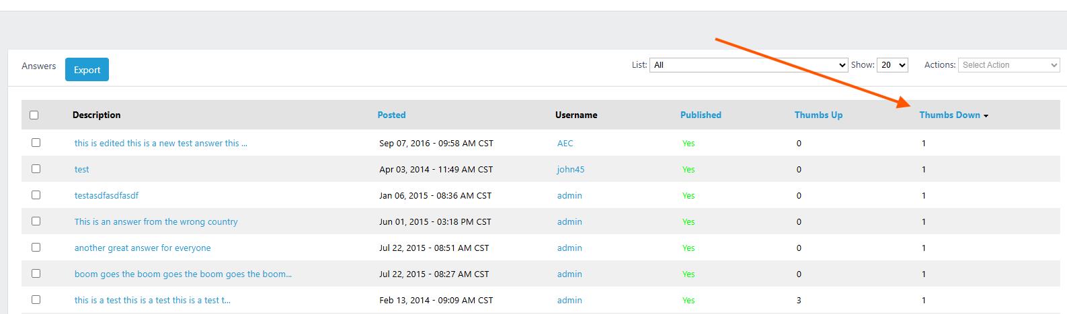The image size is (1067, 314).
Task: Click the Thumbs Down column header
Action: [x=949, y=115]
